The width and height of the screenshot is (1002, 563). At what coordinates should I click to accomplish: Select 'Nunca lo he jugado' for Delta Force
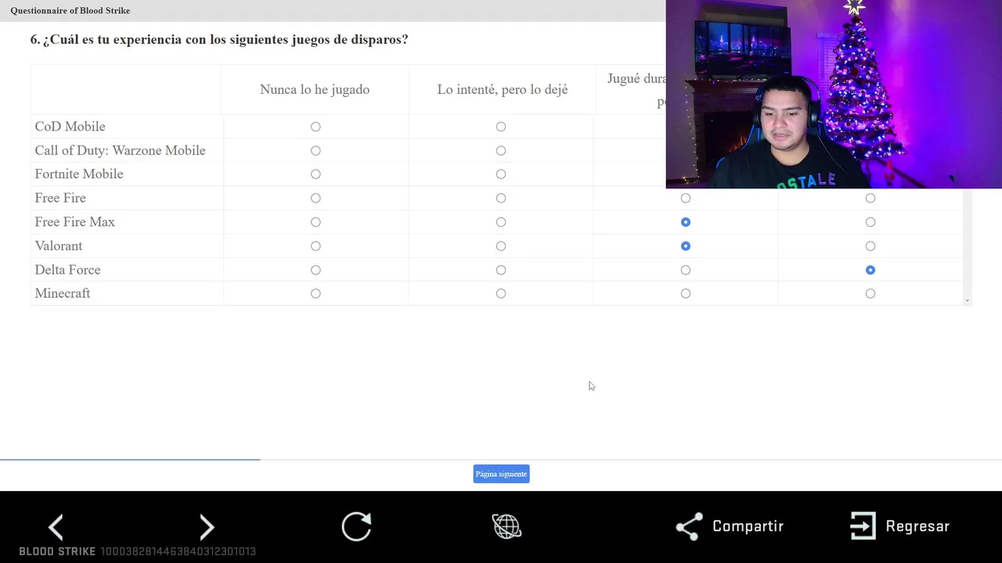tap(315, 270)
